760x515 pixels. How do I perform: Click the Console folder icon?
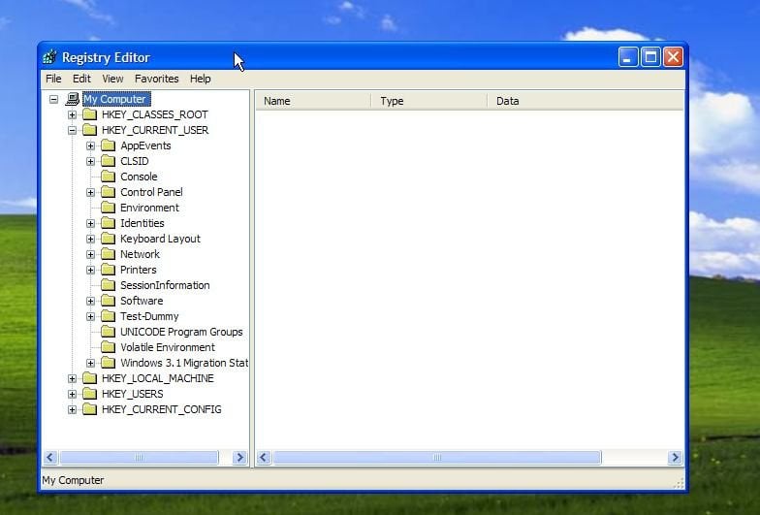coord(109,177)
